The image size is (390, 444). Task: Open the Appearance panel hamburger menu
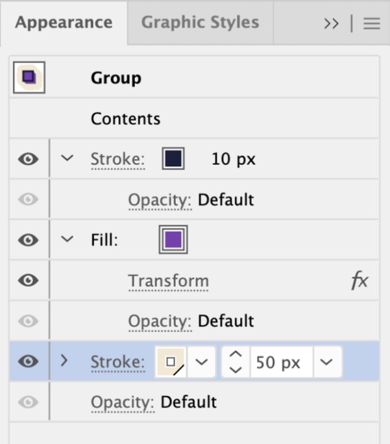click(372, 24)
